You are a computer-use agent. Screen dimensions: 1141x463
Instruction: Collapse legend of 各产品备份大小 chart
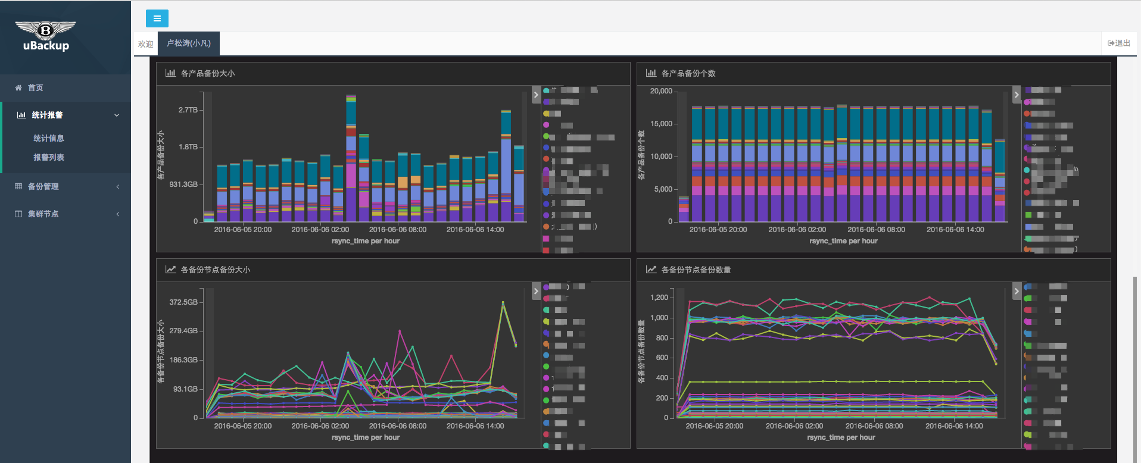(x=536, y=95)
